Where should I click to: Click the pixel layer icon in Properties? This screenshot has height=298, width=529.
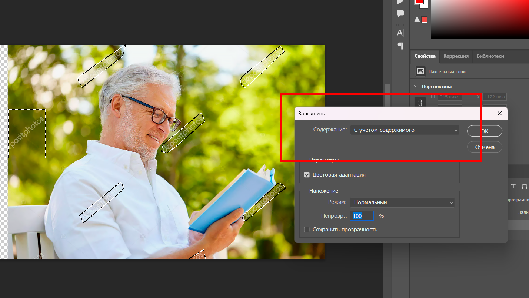pyautogui.click(x=420, y=71)
